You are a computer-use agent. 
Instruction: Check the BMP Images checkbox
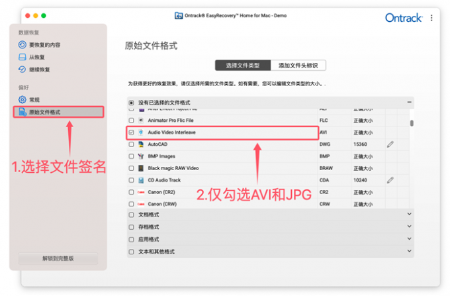click(x=131, y=156)
